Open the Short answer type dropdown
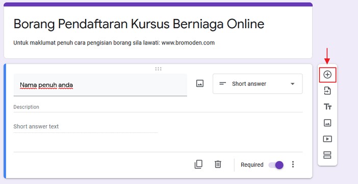The width and height of the screenshot is (358, 184). [x=258, y=84]
